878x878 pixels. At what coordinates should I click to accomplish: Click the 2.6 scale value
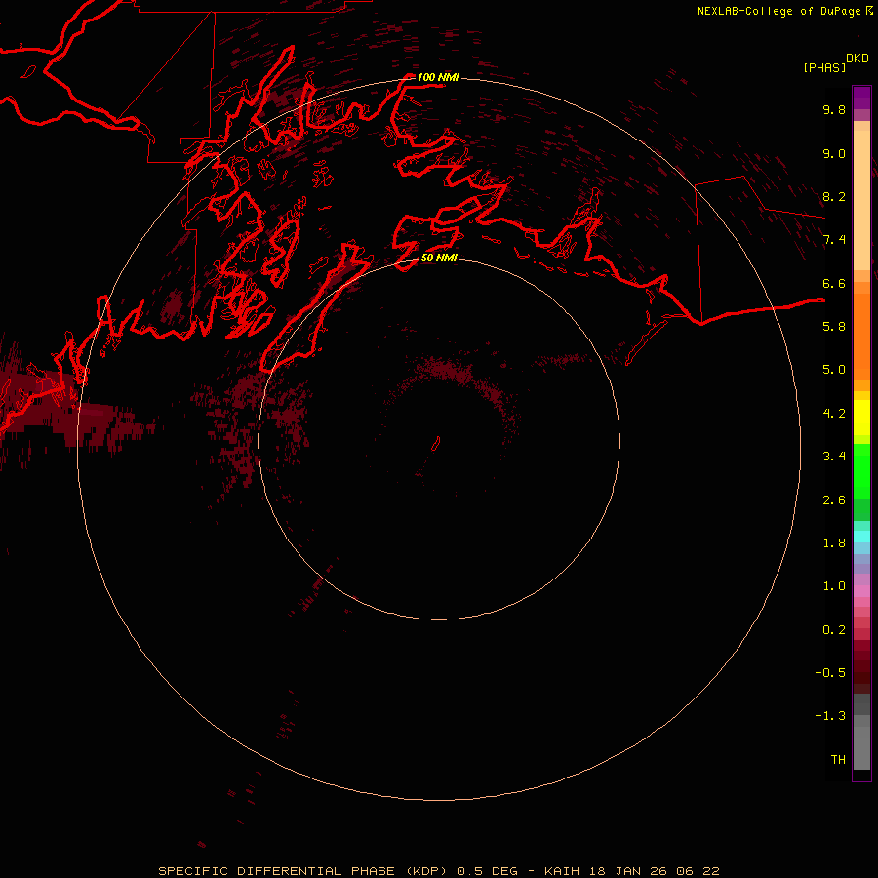[x=834, y=500]
